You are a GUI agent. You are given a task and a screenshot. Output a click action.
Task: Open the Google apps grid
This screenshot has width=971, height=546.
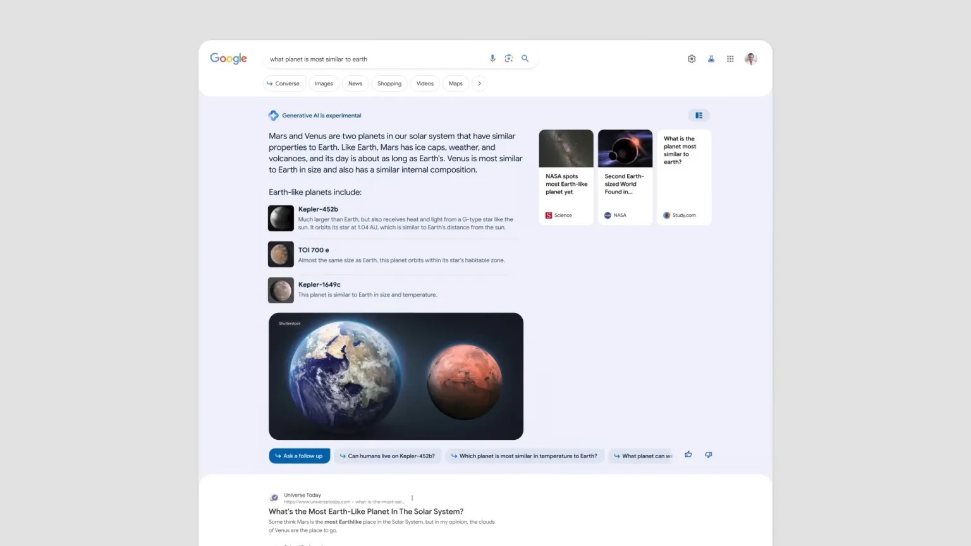[x=730, y=58]
